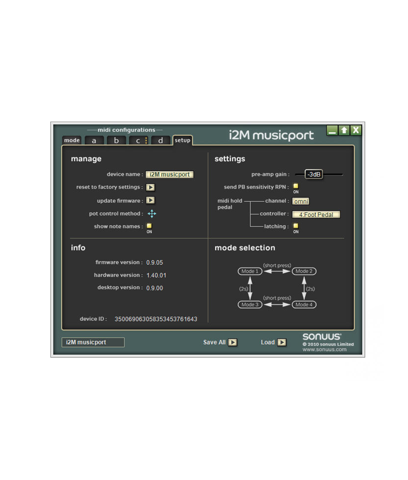Minimize the i2M musicport window
This screenshot has height=480, width=408.
coord(332,130)
